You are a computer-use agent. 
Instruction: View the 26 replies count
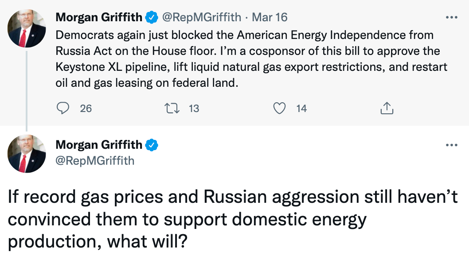click(x=86, y=108)
